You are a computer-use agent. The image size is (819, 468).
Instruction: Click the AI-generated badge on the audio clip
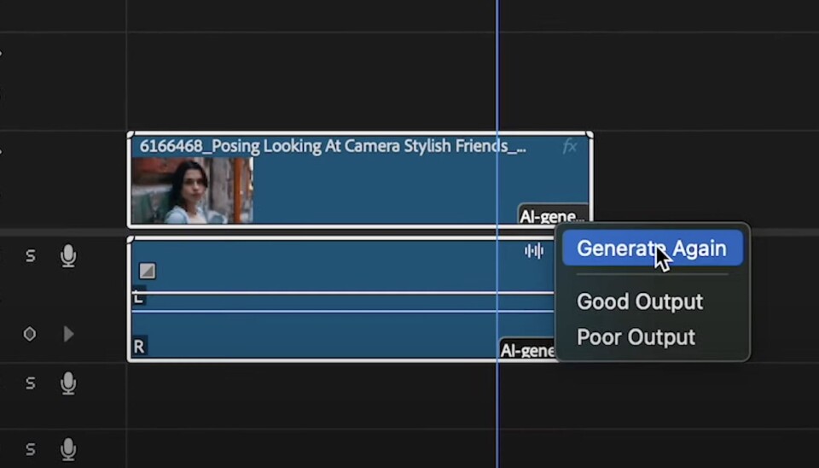pos(527,349)
